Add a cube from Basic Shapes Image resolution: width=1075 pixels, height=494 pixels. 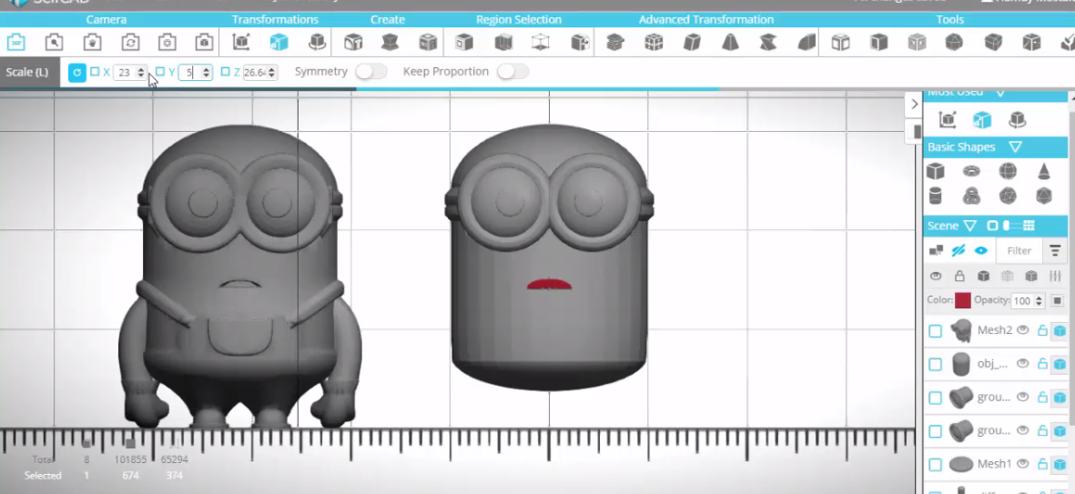click(x=935, y=171)
